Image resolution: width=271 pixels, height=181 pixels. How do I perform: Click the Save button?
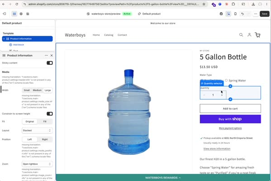point(264,14)
